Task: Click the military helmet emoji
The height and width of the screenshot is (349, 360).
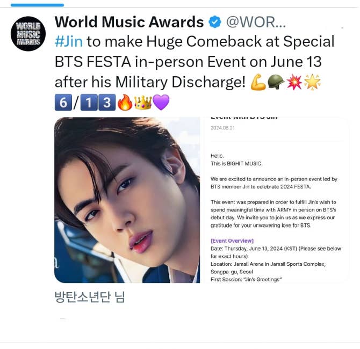Action: tap(276, 82)
